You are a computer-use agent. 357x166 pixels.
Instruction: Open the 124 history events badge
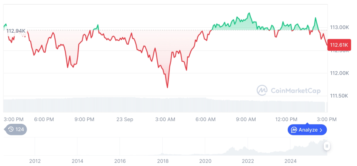click(x=16, y=129)
